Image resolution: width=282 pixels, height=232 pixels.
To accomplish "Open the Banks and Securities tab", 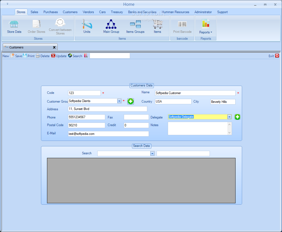I will coord(142,12).
